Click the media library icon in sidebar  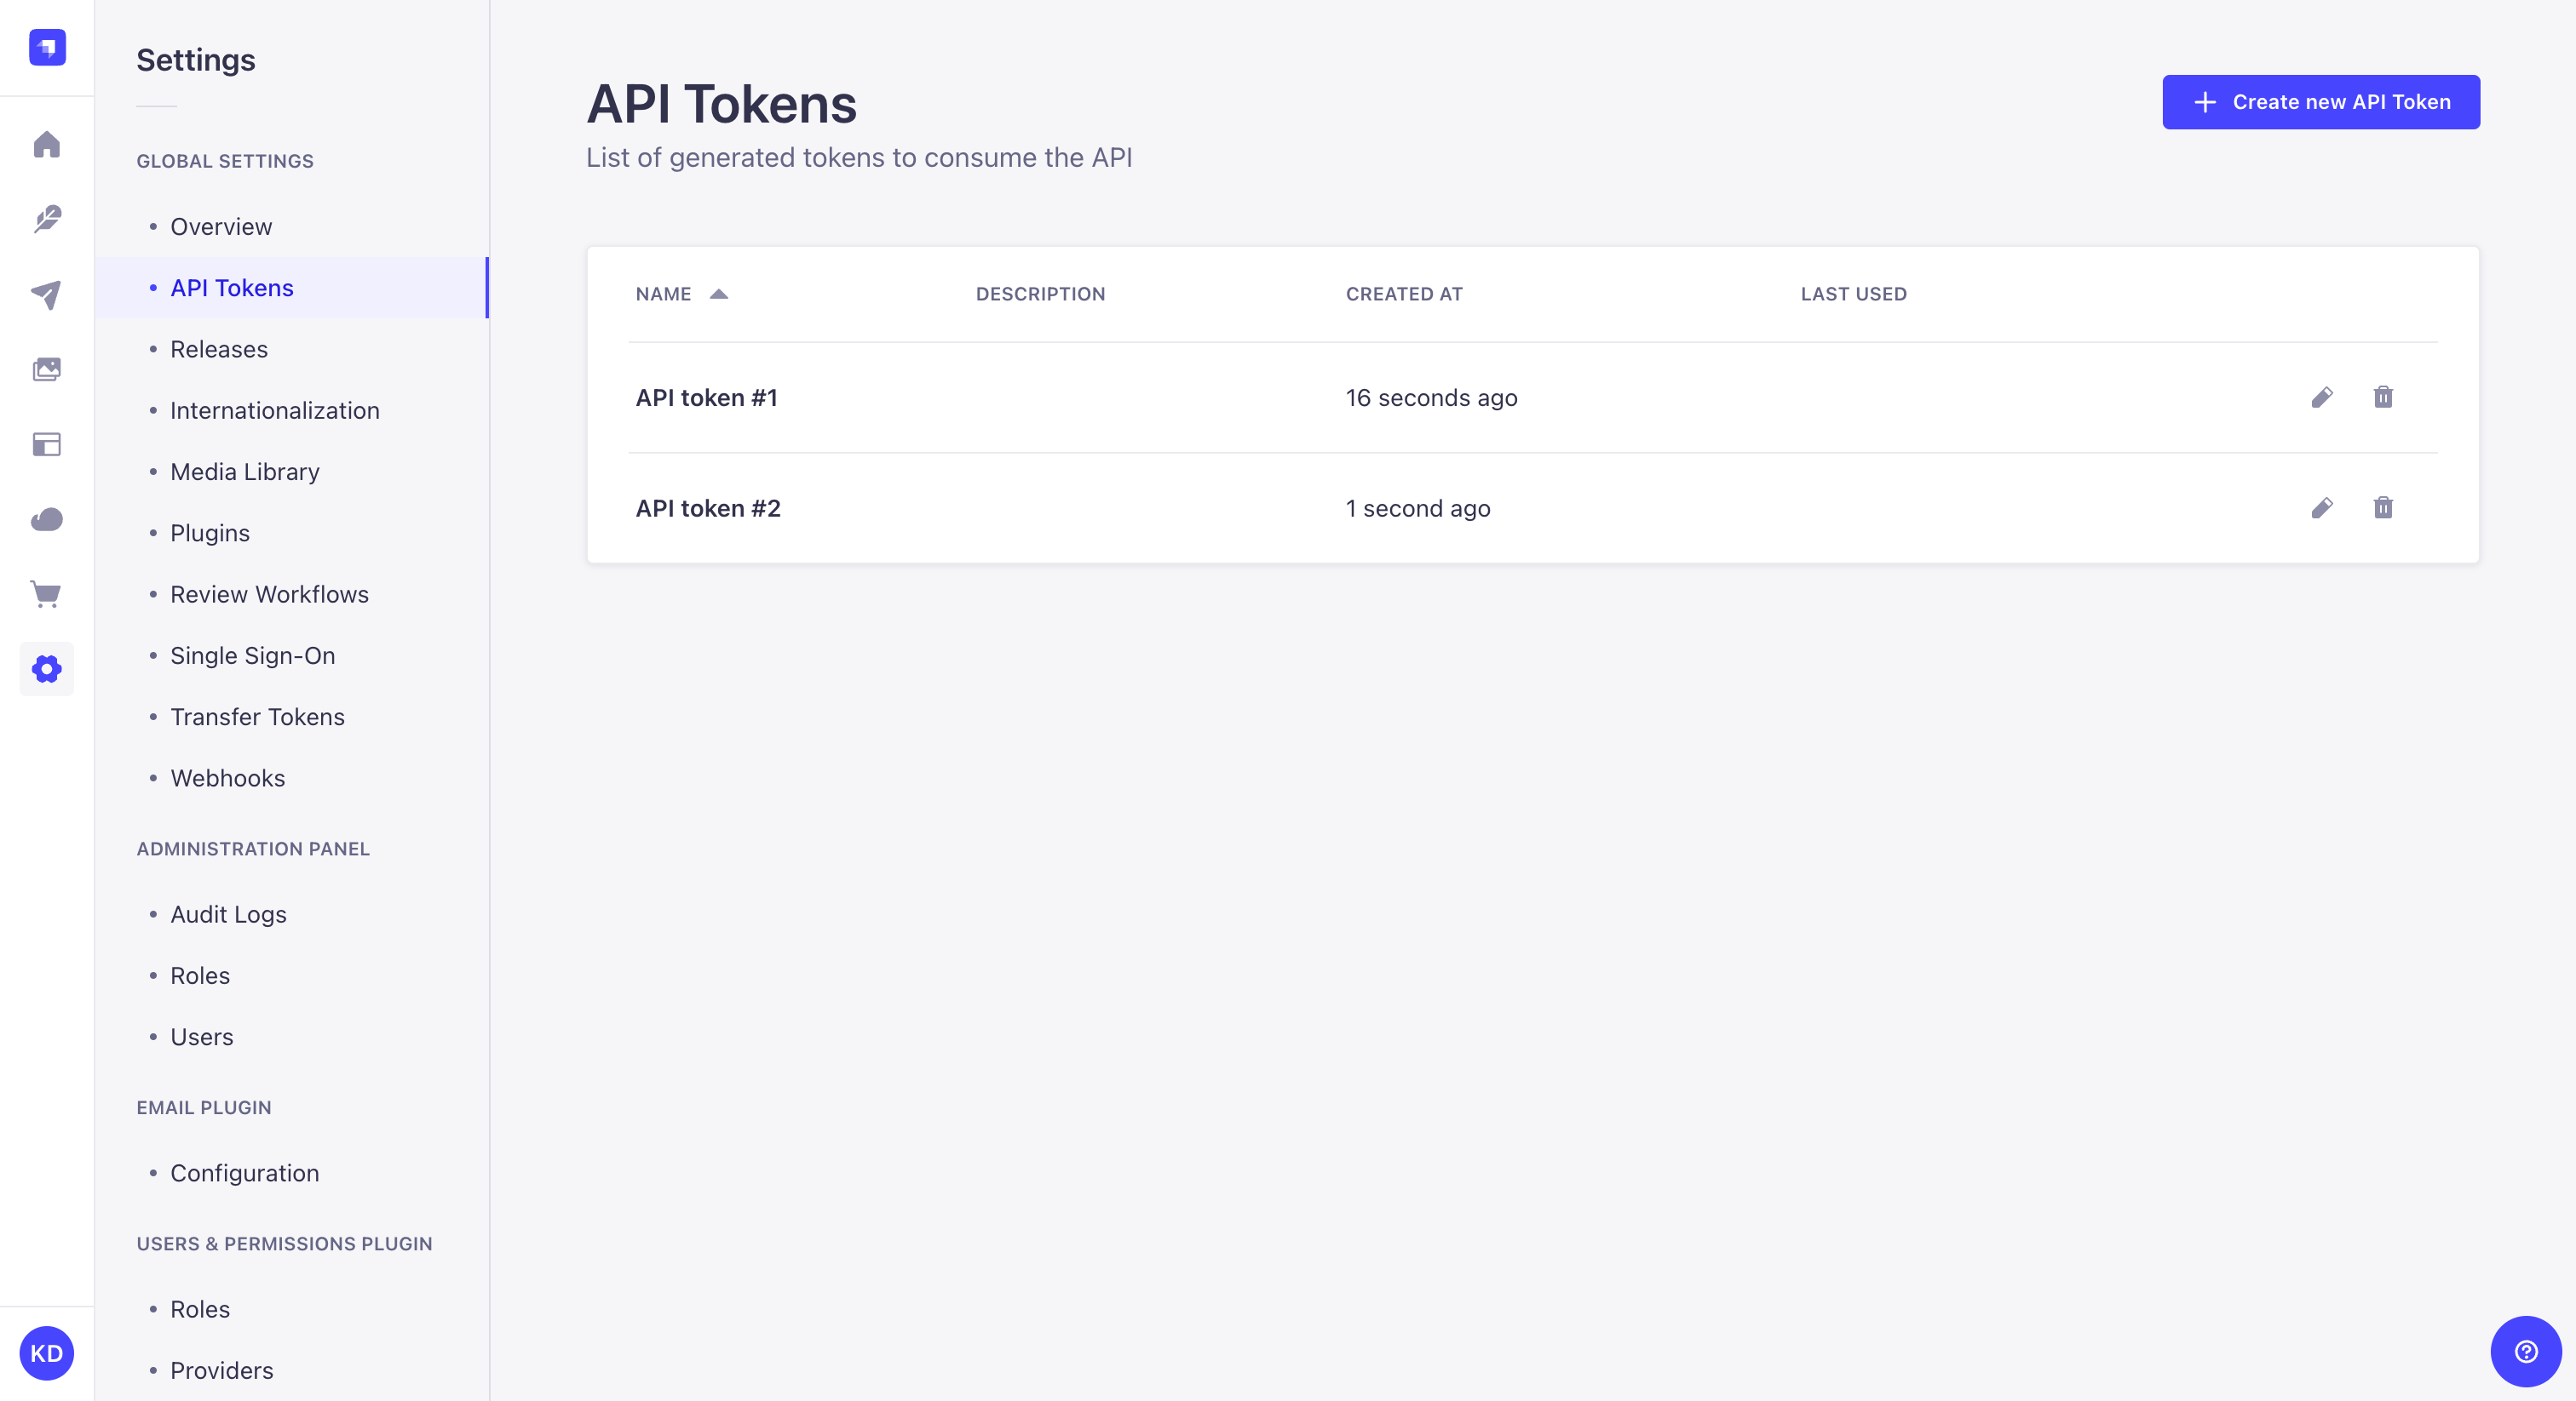tap(47, 369)
